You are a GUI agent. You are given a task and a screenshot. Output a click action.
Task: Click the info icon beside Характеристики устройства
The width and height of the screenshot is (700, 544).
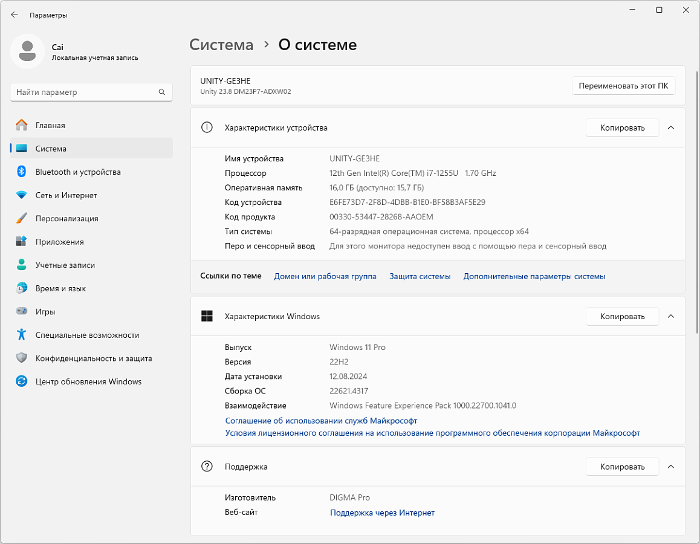207,128
